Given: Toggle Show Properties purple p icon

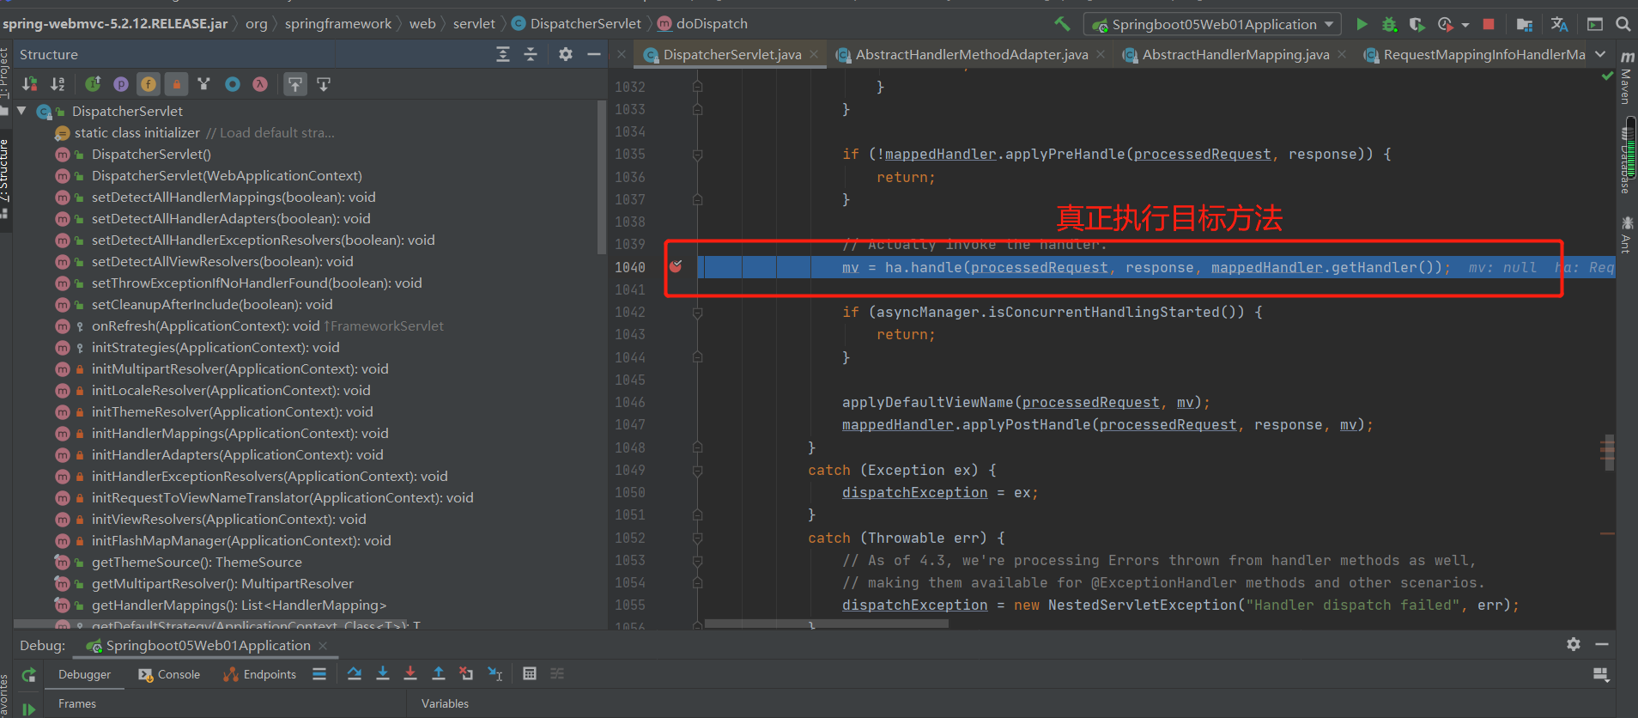Looking at the screenshot, I should [121, 84].
